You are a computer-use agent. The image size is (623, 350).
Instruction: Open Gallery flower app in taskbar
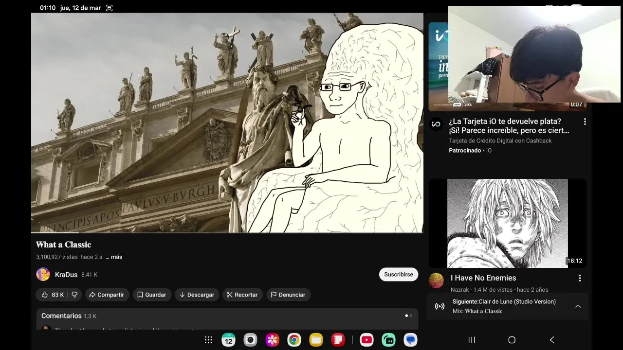pyautogui.click(x=272, y=340)
